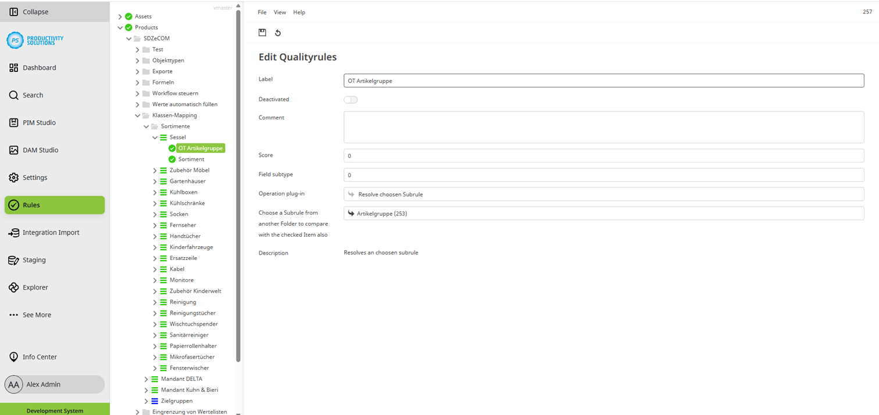Open the File menu
This screenshot has height=415, width=879.
[x=262, y=12]
